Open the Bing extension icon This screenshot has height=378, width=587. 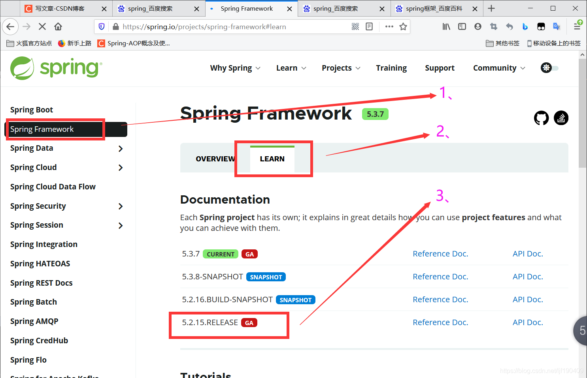525,26
